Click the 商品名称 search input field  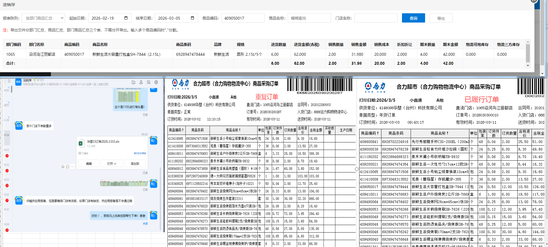(x=309, y=18)
